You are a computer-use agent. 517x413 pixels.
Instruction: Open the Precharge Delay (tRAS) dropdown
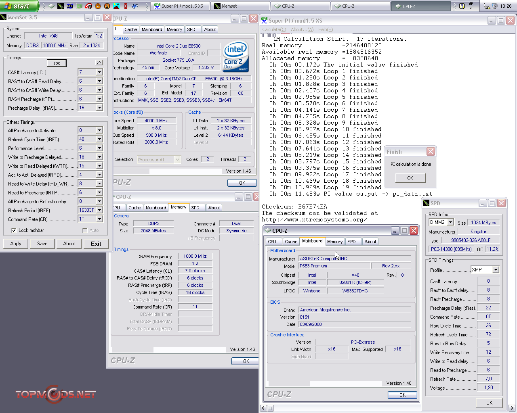pos(99,108)
